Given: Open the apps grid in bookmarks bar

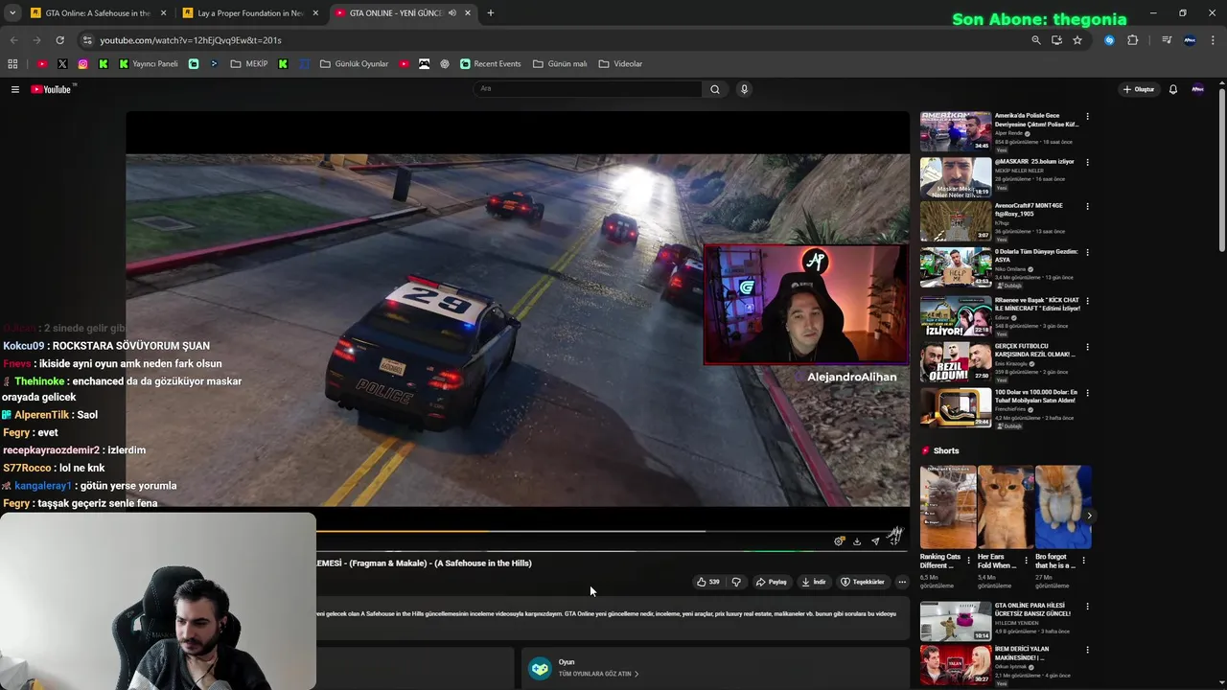Looking at the screenshot, I should point(12,64).
